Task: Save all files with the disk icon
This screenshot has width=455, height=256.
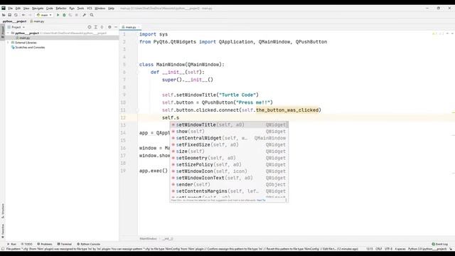Action: [9, 15]
